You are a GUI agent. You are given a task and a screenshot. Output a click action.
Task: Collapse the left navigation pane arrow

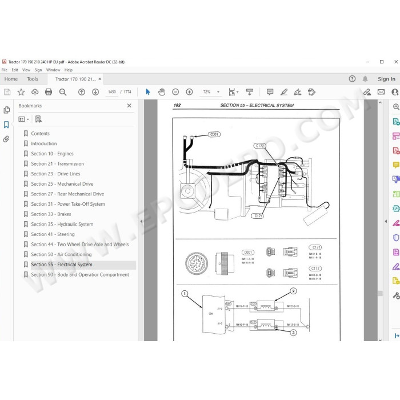click(141, 221)
